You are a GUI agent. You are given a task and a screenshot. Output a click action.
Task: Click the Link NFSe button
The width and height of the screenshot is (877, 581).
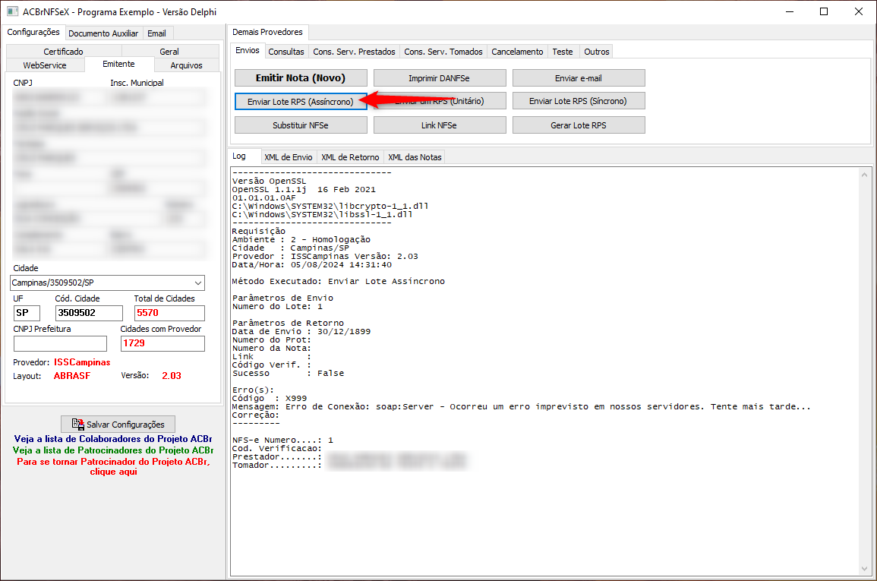[x=440, y=125]
